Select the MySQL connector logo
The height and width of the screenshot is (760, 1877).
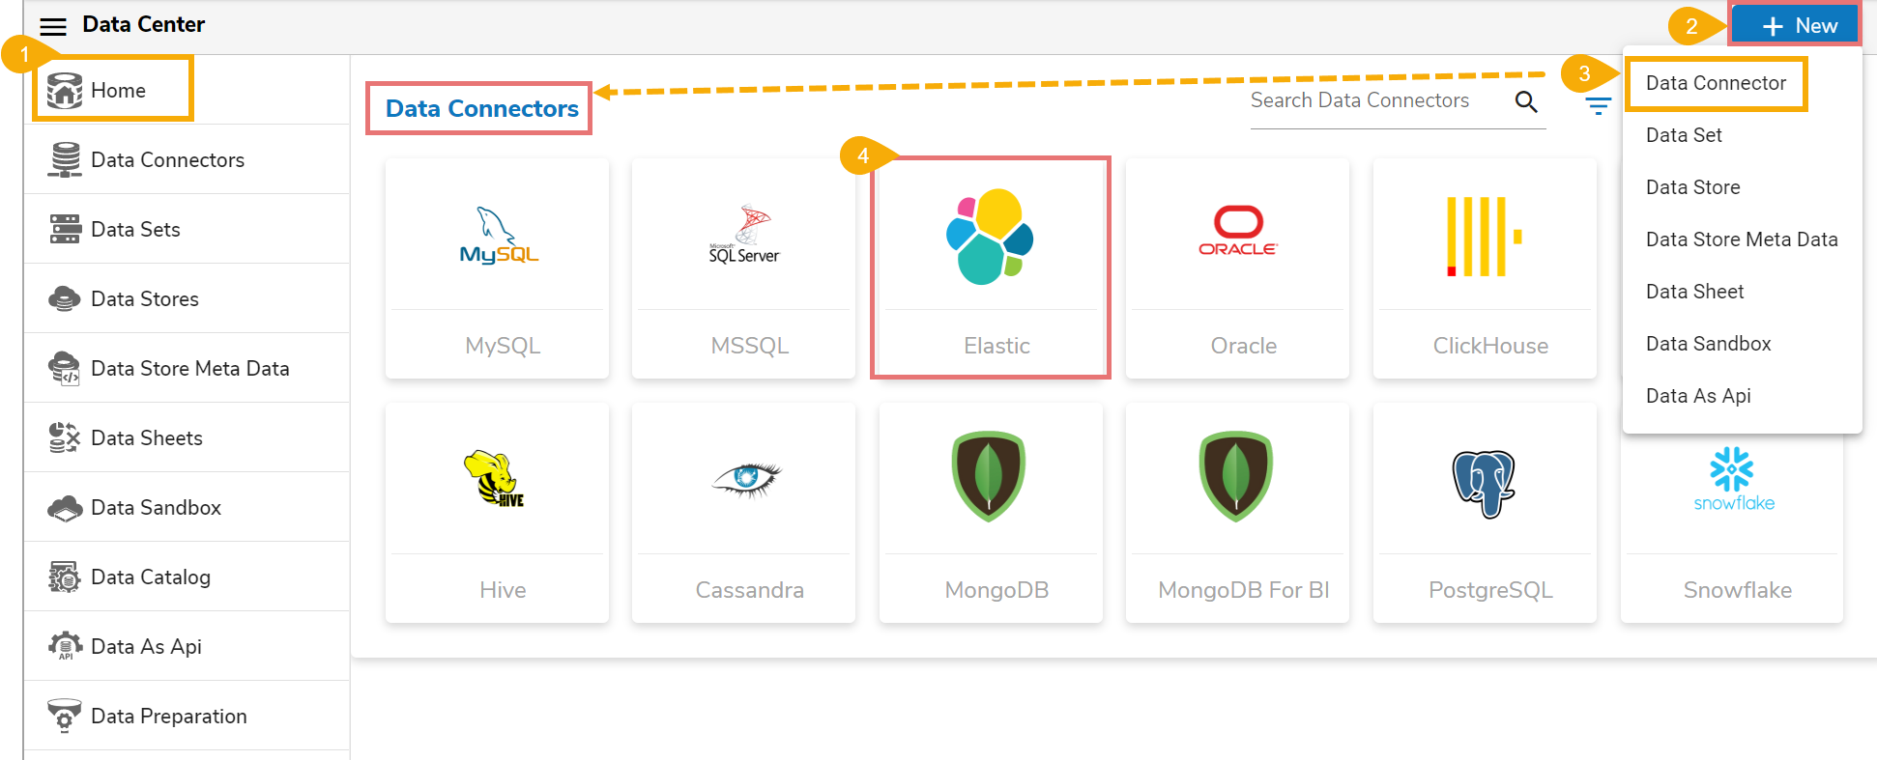pyautogui.click(x=498, y=237)
